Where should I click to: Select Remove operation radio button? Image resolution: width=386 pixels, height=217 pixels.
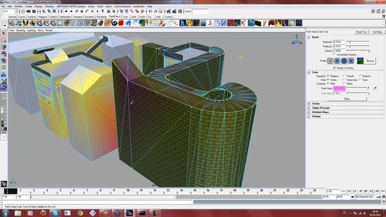point(360,76)
